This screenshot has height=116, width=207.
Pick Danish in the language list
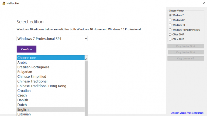[x=51, y=100]
